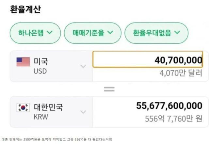Click the 환율계산 heading
Image resolution: width=209 pixels, height=151 pixels.
tap(25, 9)
